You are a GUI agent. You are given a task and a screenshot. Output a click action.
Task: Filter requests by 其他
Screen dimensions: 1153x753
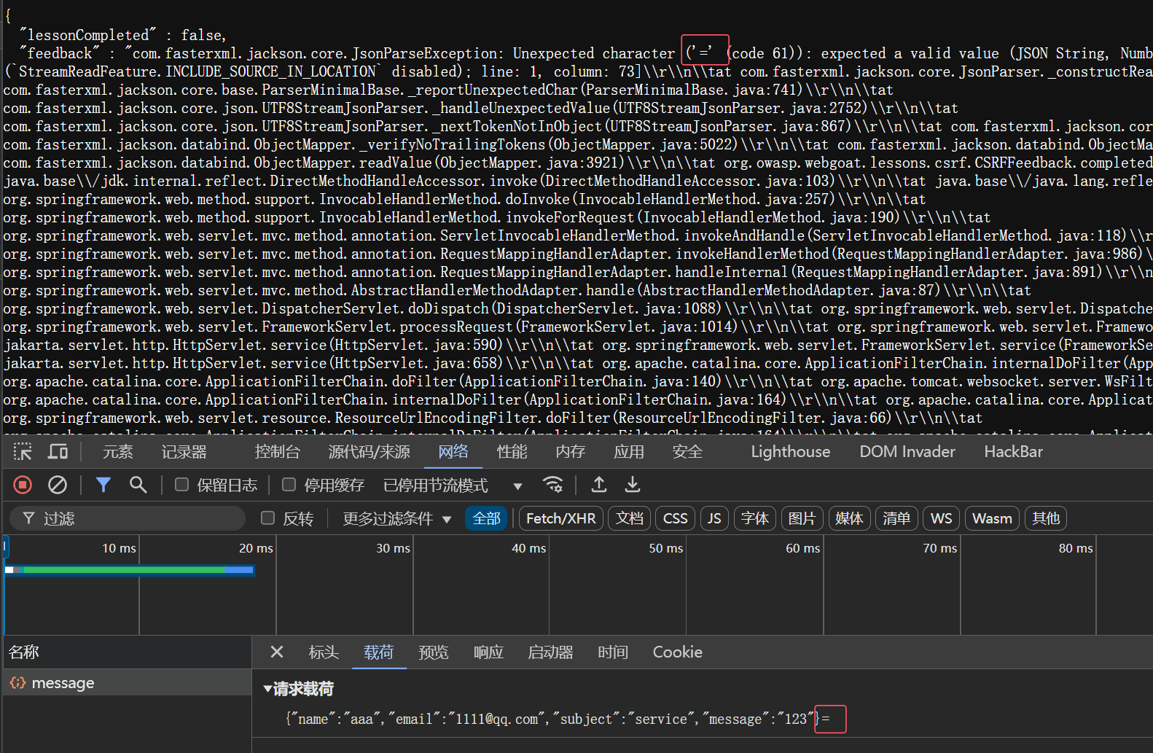click(x=1046, y=518)
